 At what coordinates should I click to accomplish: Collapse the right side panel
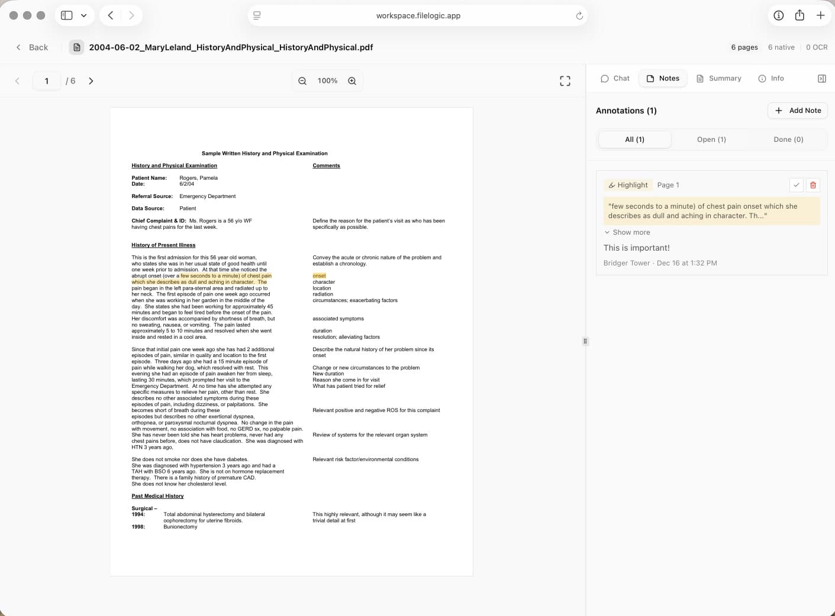click(x=822, y=79)
